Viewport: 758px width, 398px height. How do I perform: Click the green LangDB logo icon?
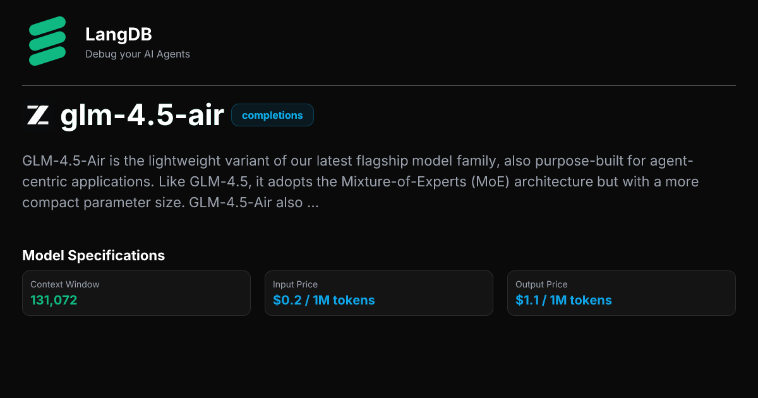tap(47, 41)
